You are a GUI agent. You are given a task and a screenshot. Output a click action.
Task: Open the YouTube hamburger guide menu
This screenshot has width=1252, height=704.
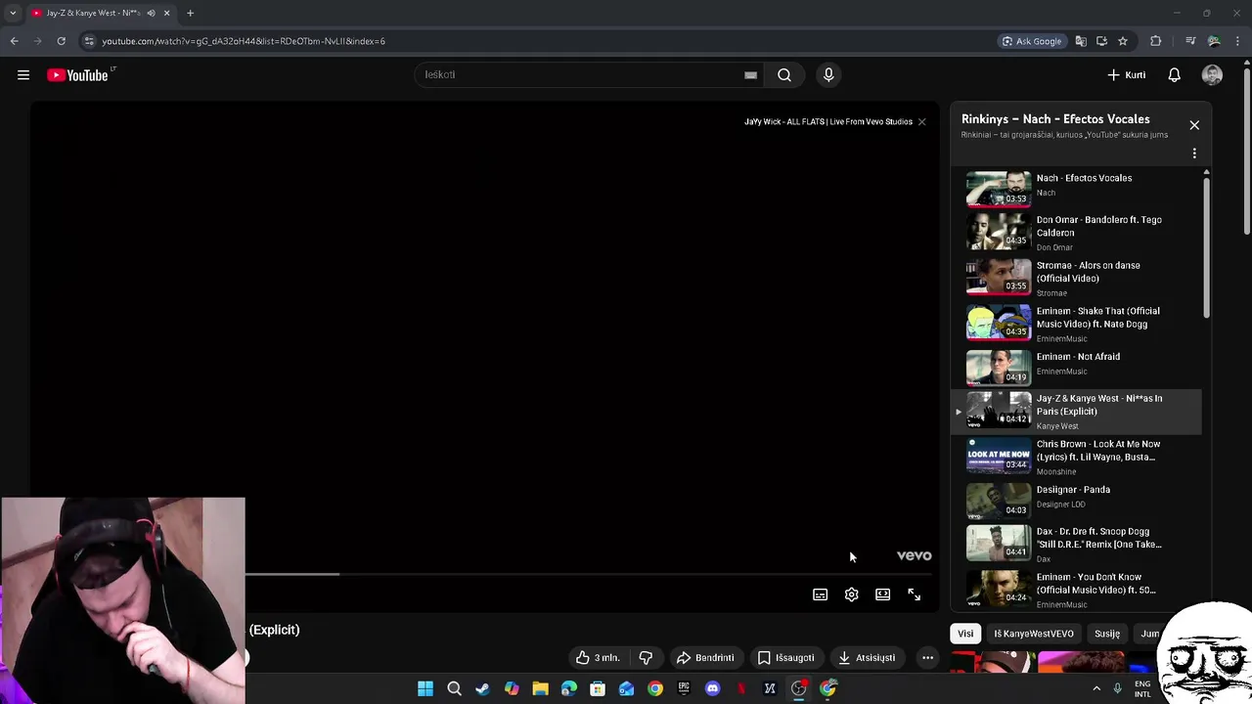tap(23, 75)
